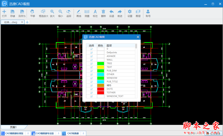Open the 设置 (Settings) gear icon
The image size is (223, 136).
point(130,13)
